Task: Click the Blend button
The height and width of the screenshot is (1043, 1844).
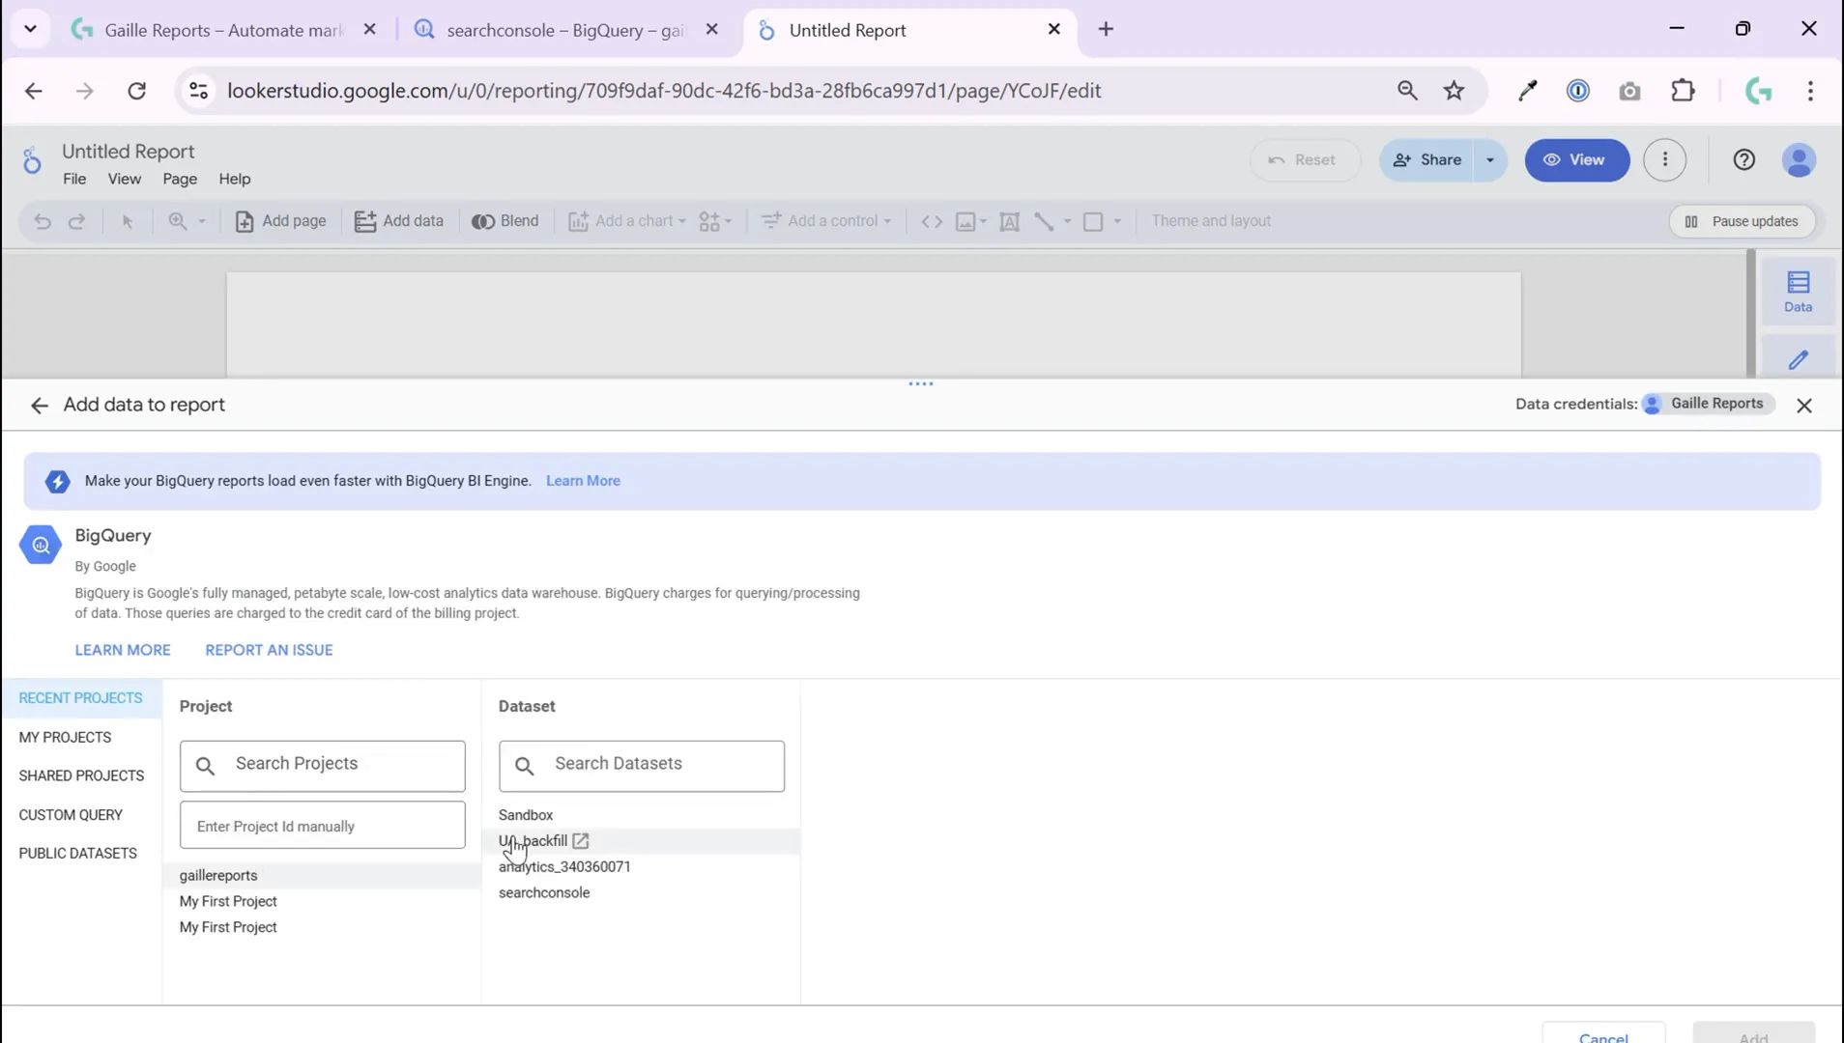Action: 504,221
